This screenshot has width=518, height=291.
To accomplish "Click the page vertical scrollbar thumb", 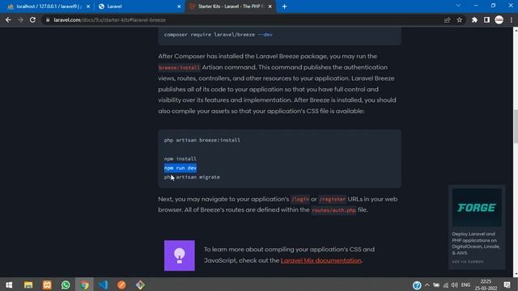I will 516,126.
